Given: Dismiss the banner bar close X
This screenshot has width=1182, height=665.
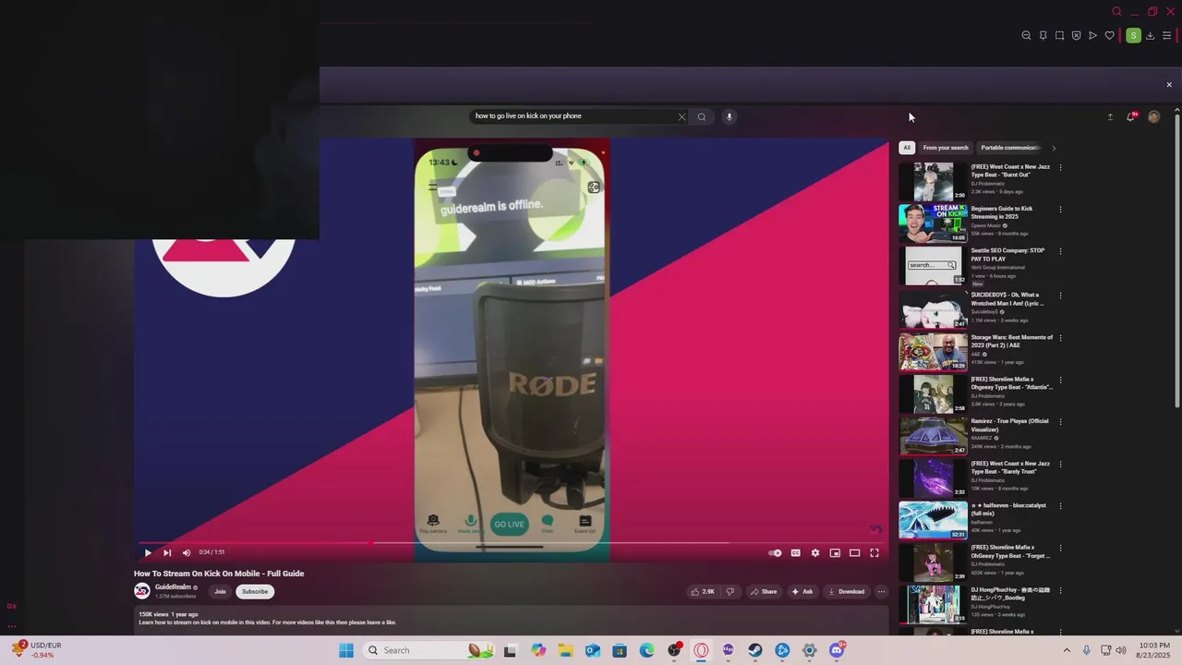Looking at the screenshot, I should [x=1169, y=85].
